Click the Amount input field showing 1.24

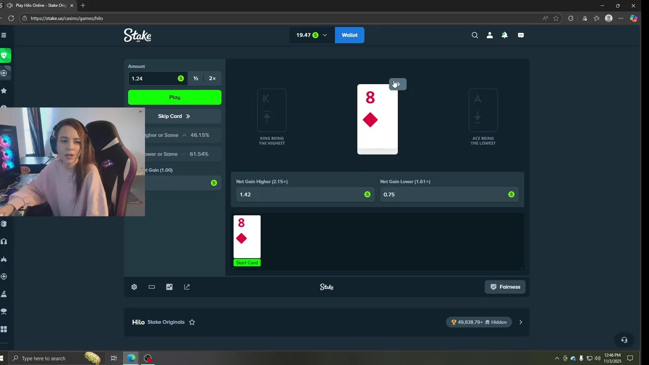[157, 78]
